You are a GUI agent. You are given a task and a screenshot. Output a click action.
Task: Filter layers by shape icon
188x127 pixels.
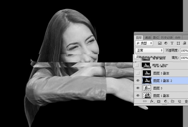point(178,43)
